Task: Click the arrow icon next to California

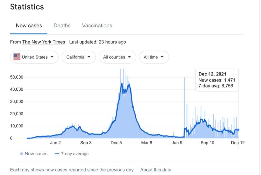Action: click(x=89, y=57)
